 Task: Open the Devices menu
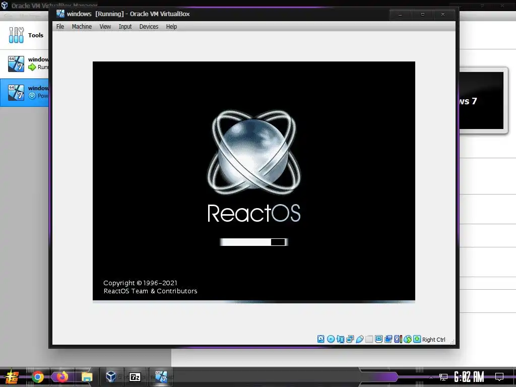click(x=149, y=27)
